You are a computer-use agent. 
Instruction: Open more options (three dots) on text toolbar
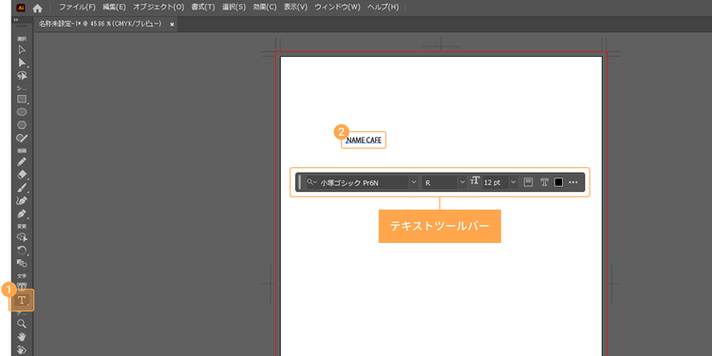pos(573,182)
